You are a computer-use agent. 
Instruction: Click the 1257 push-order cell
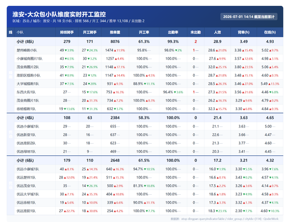[115, 59]
